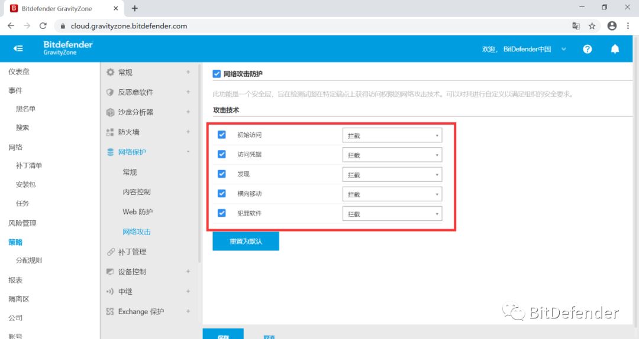Image resolution: width=639 pixels, height=339 pixels.
Task: Collapse sidebar with the menu toggle icon
Action: [x=18, y=48]
